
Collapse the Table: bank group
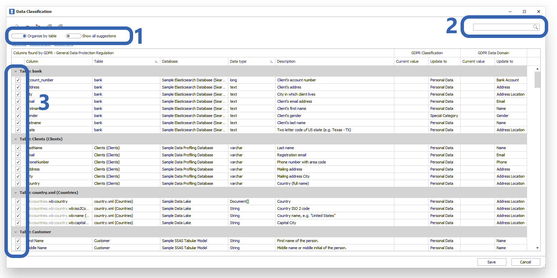[x=16, y=71]
